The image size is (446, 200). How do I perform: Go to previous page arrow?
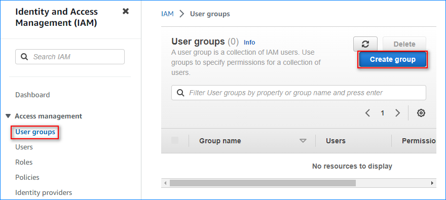tap(367, 113)
